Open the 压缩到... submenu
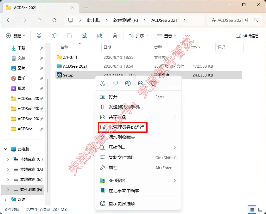 [138, 148]
